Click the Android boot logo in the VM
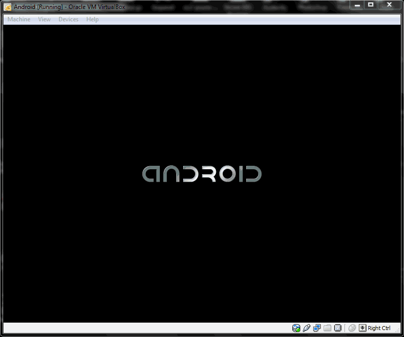Viewport: 404px width, 337px height. [x=202, y=174]
